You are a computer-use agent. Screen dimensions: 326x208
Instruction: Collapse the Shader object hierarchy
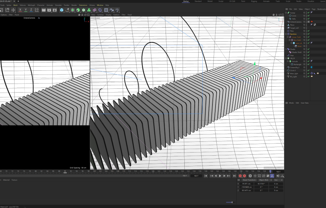click(x=286, y=49)
